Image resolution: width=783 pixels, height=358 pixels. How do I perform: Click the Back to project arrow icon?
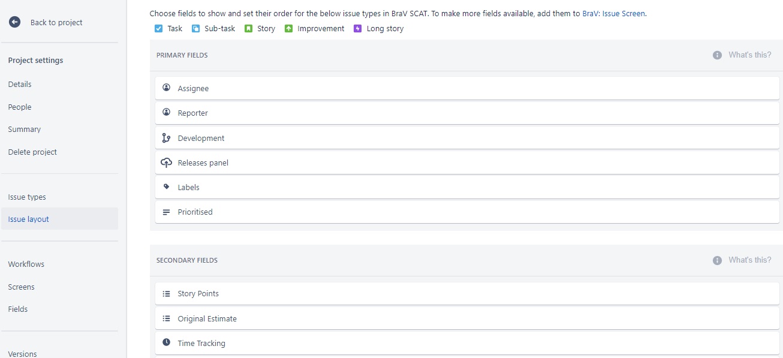tap(14, 22)
